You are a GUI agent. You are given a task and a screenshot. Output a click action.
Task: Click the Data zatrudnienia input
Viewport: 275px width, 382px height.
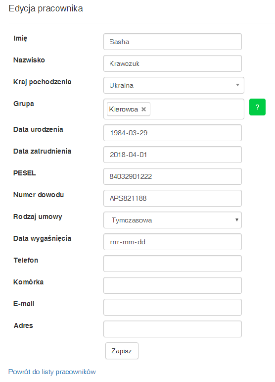[173, 155]
